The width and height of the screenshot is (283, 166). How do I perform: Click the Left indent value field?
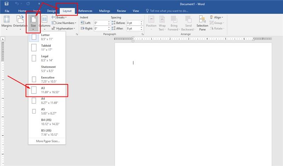(x=100, y=23)
